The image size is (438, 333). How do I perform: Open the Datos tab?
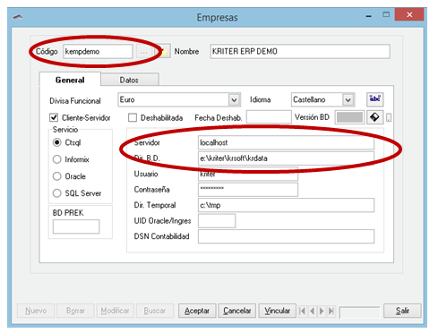click(129, 80)
